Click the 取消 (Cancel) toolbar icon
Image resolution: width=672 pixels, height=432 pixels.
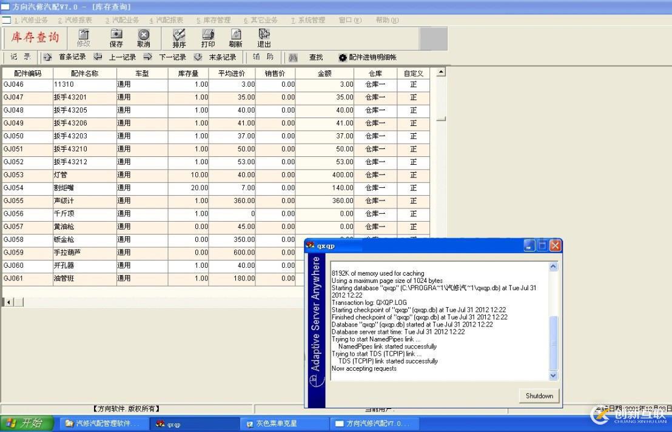144,38
